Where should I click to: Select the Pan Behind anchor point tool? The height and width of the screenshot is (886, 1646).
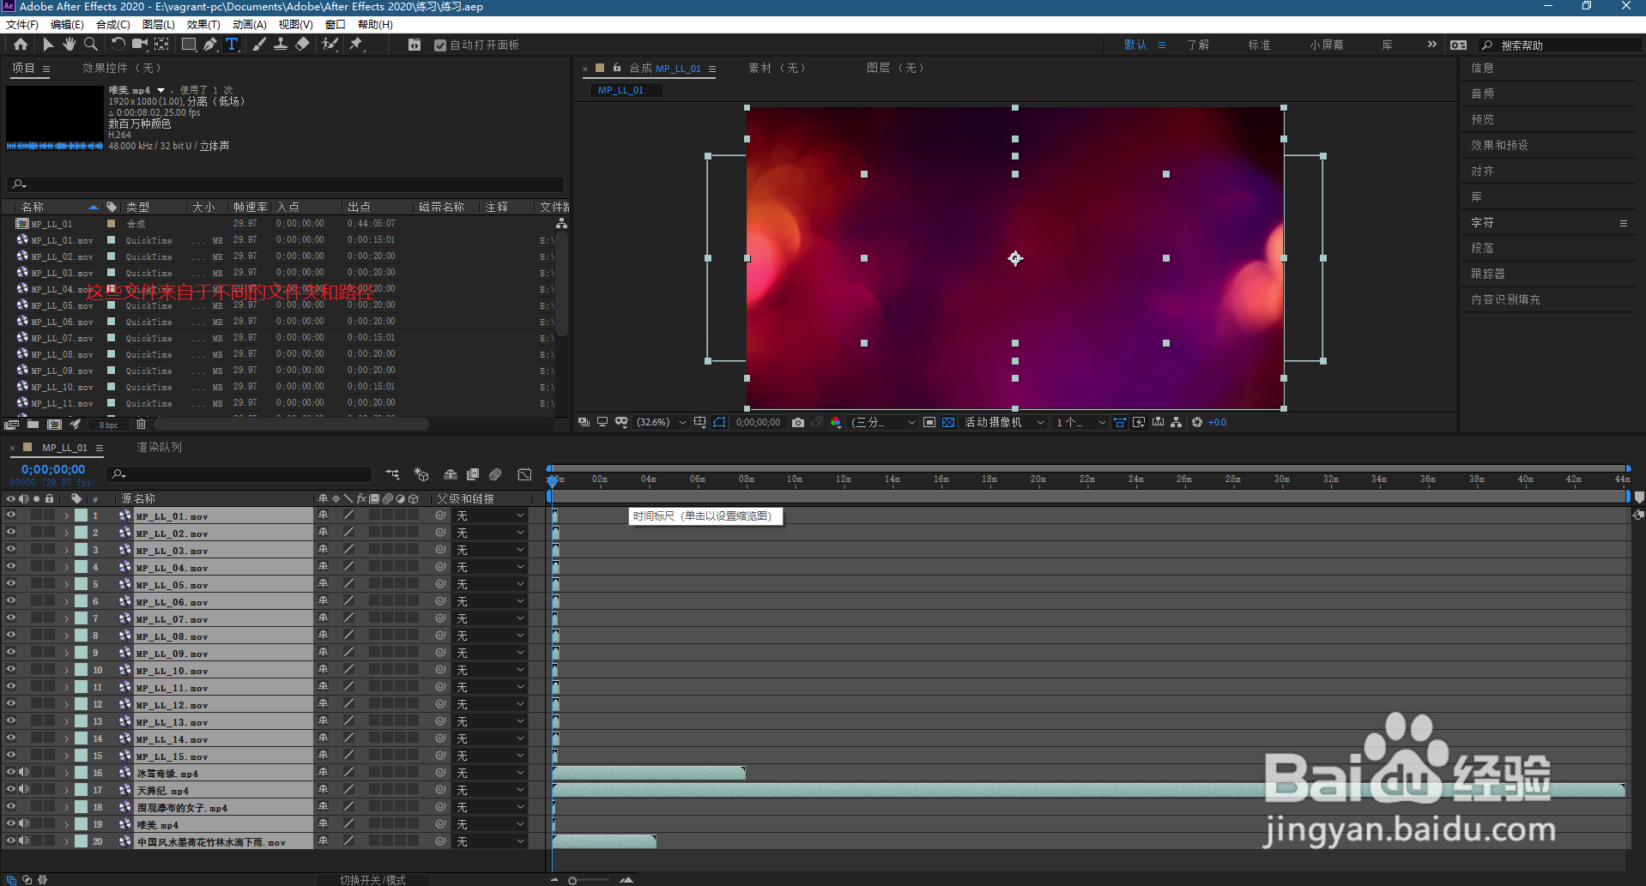(x=161, y=45)
